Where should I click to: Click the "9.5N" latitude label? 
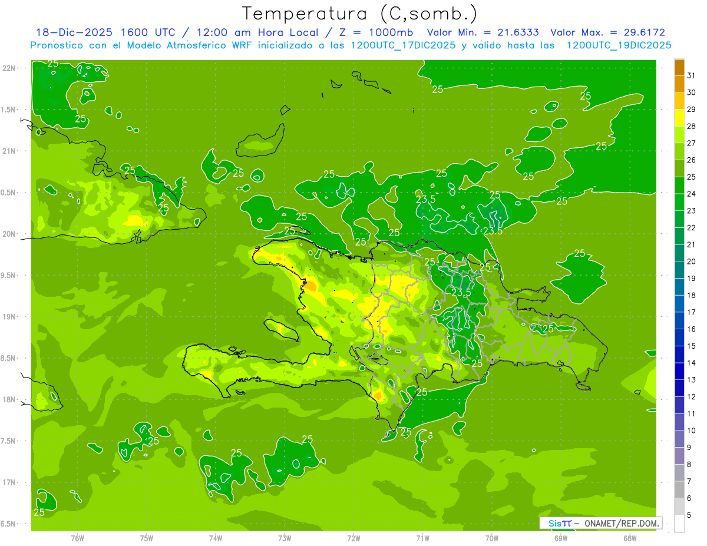(x=8, y=275)
